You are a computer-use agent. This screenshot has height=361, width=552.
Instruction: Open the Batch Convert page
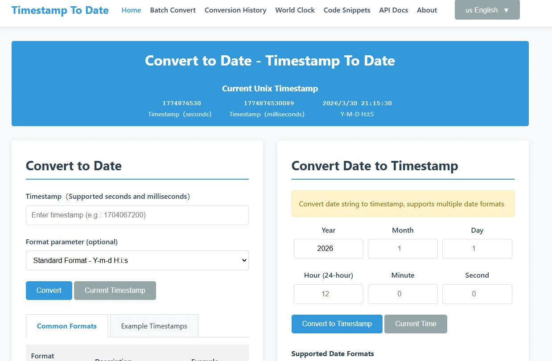click(x=173, y=10)
